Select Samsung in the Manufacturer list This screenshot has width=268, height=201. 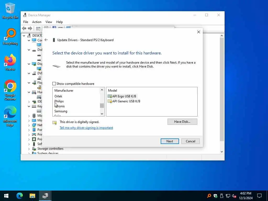(61, 111)
